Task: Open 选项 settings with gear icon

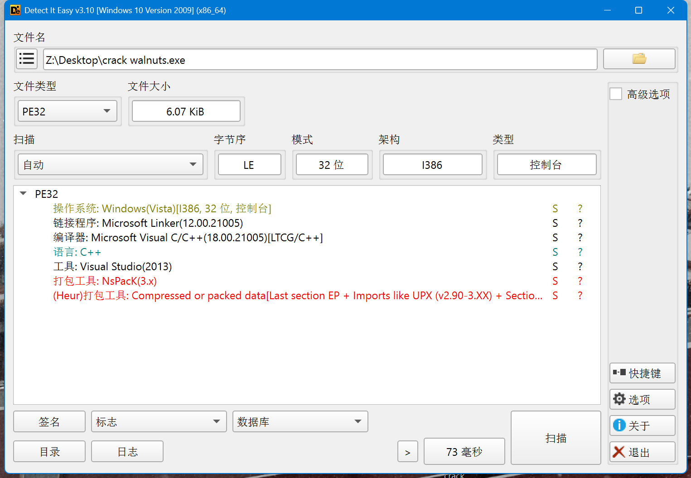Action: 642,399
